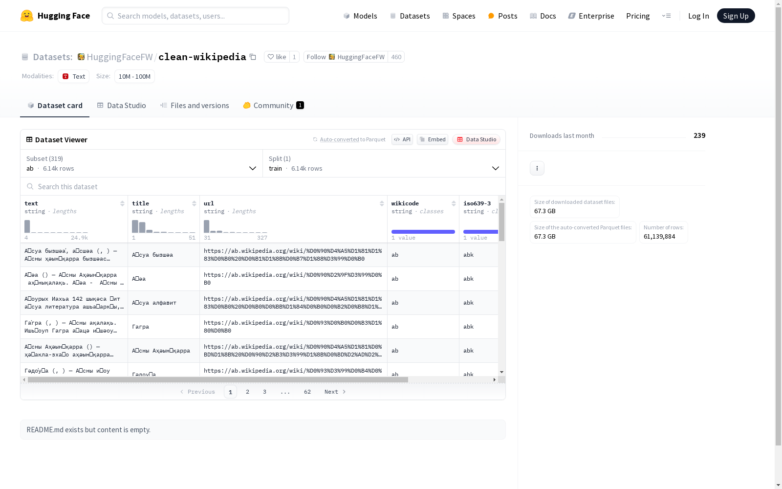Click the table's vertical scrollbar
Screen dimensions: 782x489
[501, 222]
